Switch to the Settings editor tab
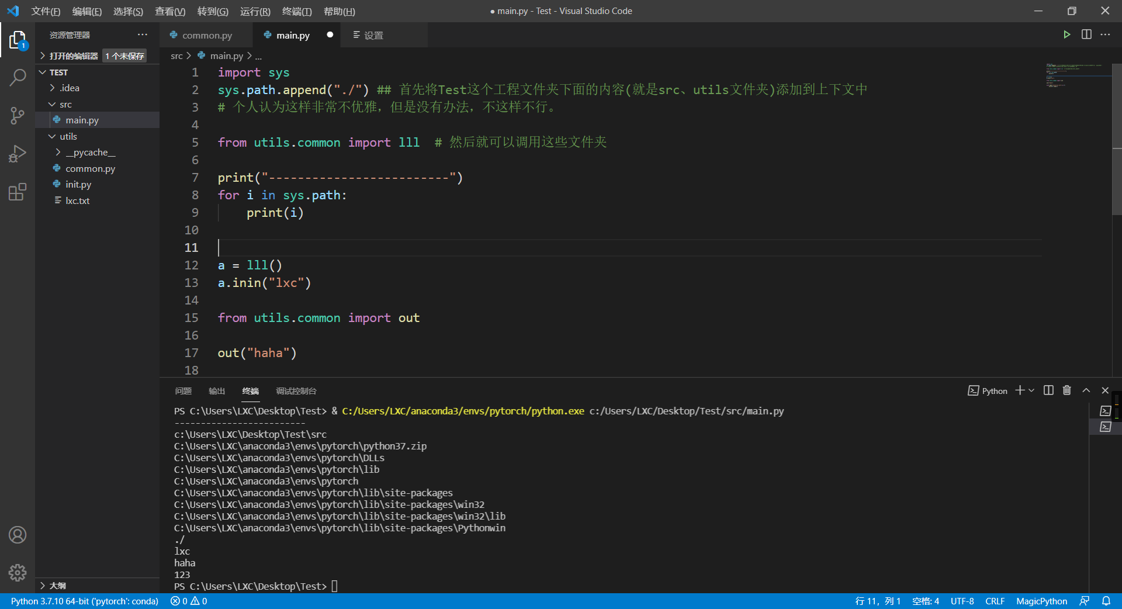The height and width of the screenshot is (609, 1122). pyautogui.click(x=384, y=34)
